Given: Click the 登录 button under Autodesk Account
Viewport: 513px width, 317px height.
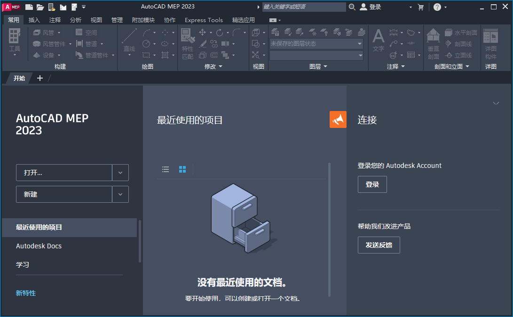Looking at the screenshot, I should (x=372, y=184).
